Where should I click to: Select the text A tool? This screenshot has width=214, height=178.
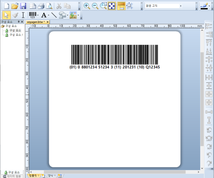(x=44, y=15)
